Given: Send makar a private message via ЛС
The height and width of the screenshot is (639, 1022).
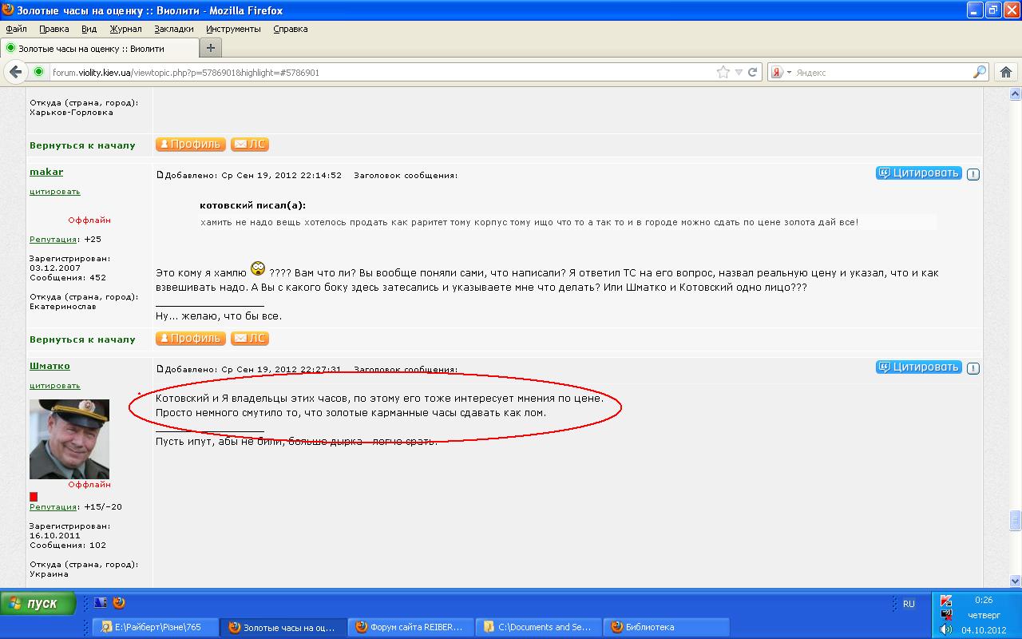Looking at the screenshot, I should [250, 339].
